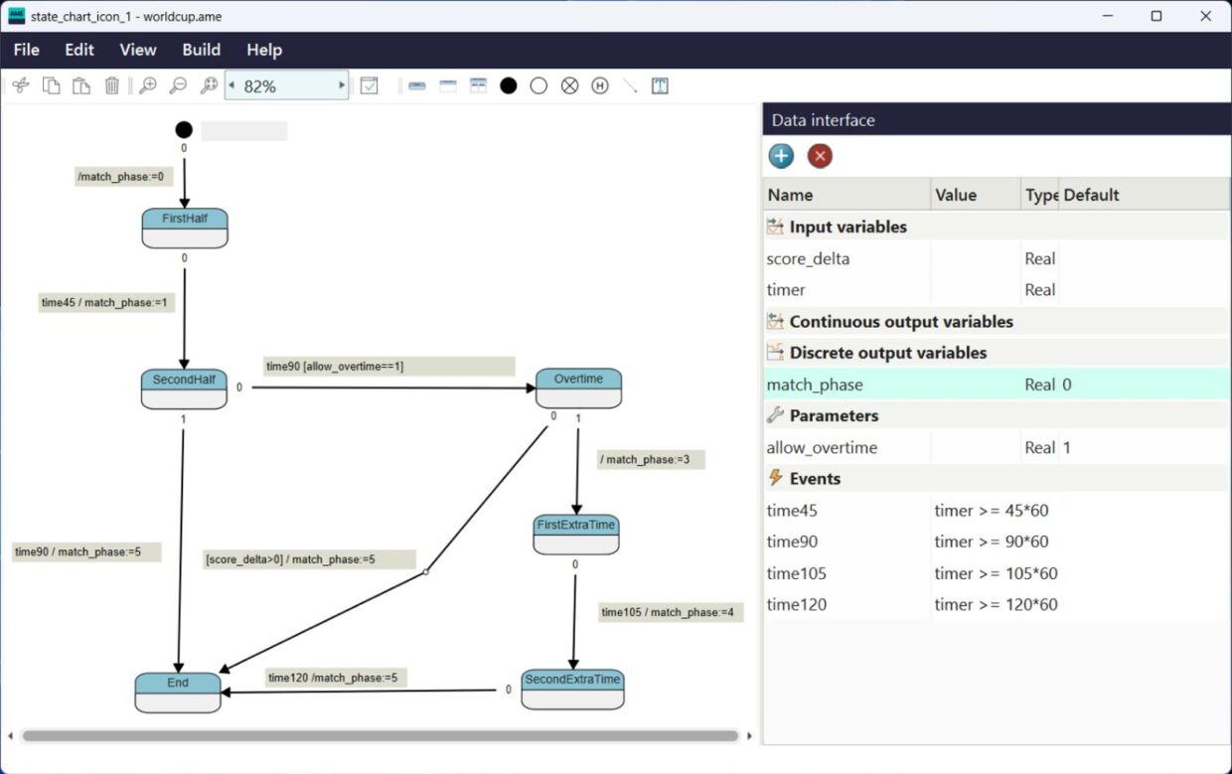Decrease zoom with left arrow of 82%
1232x774 pixels.
pos(231,85)
